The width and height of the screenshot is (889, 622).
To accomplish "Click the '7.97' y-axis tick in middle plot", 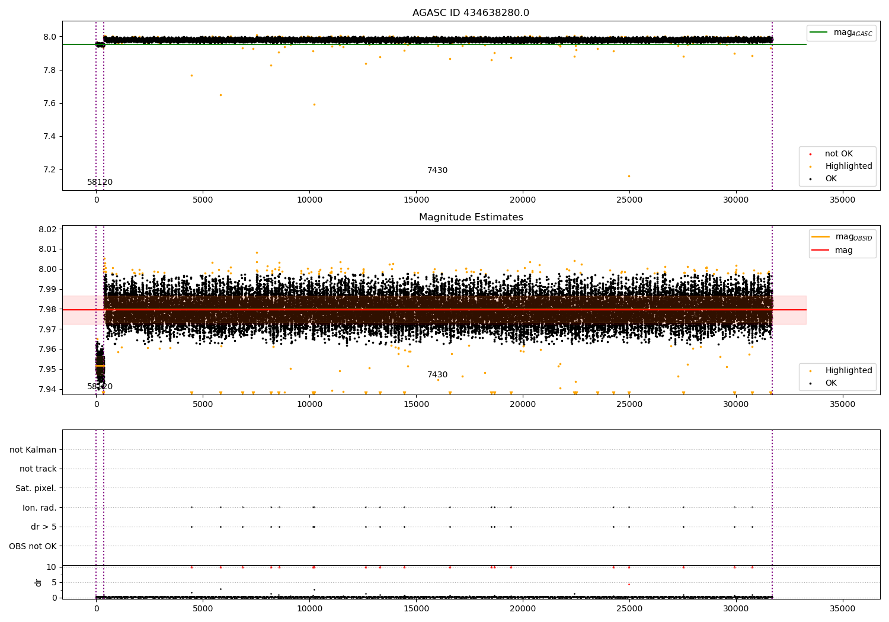I will tap(47, 329).
